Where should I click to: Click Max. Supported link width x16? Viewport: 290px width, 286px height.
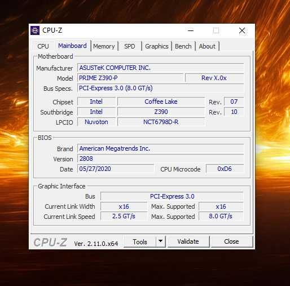[x=221, y=206]
